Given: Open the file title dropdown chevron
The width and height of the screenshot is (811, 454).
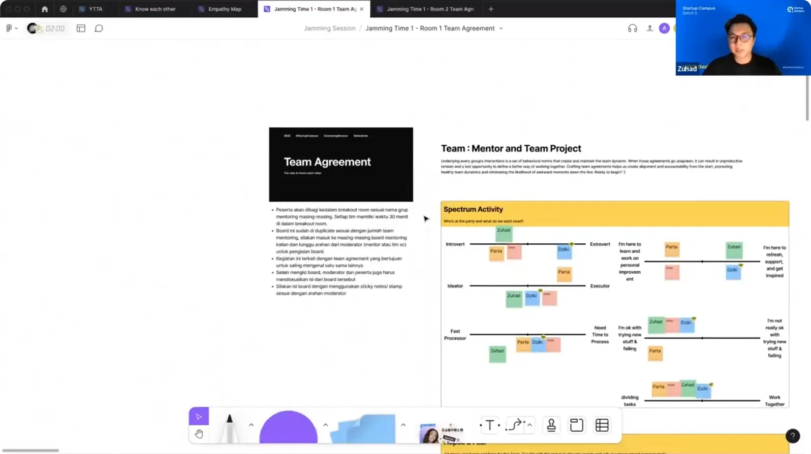Looking at the screenshot, I should 501,28.
